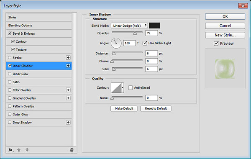Click the Opacity slider handle
This screenshot has height=159, width=251.
[135, 33]
